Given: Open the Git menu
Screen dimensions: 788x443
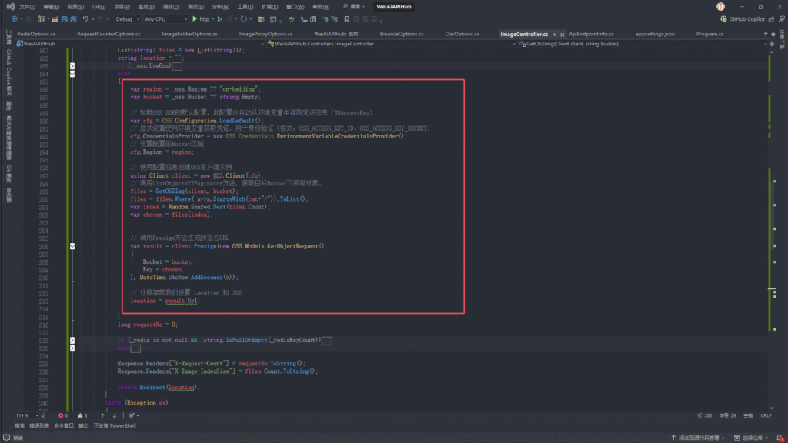Looking at the screenshot, I should (x=99, y=6).
